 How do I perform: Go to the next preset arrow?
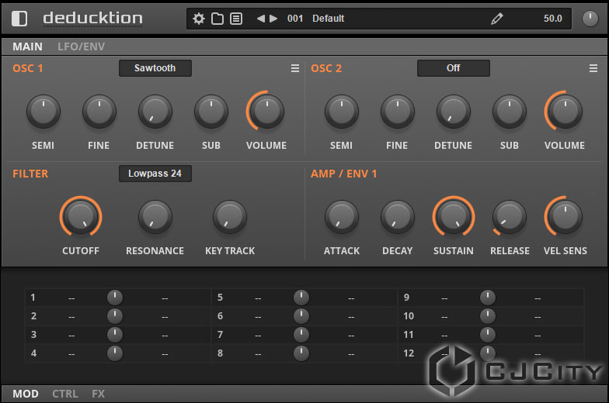[x=273, y=19]
